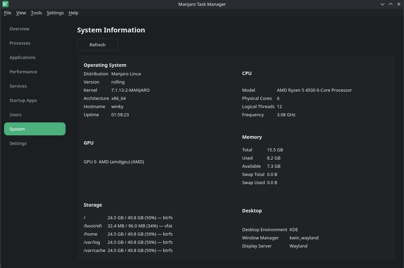Click the /home storage row
This screenshot has width=404, height=268.
[128, 234]
